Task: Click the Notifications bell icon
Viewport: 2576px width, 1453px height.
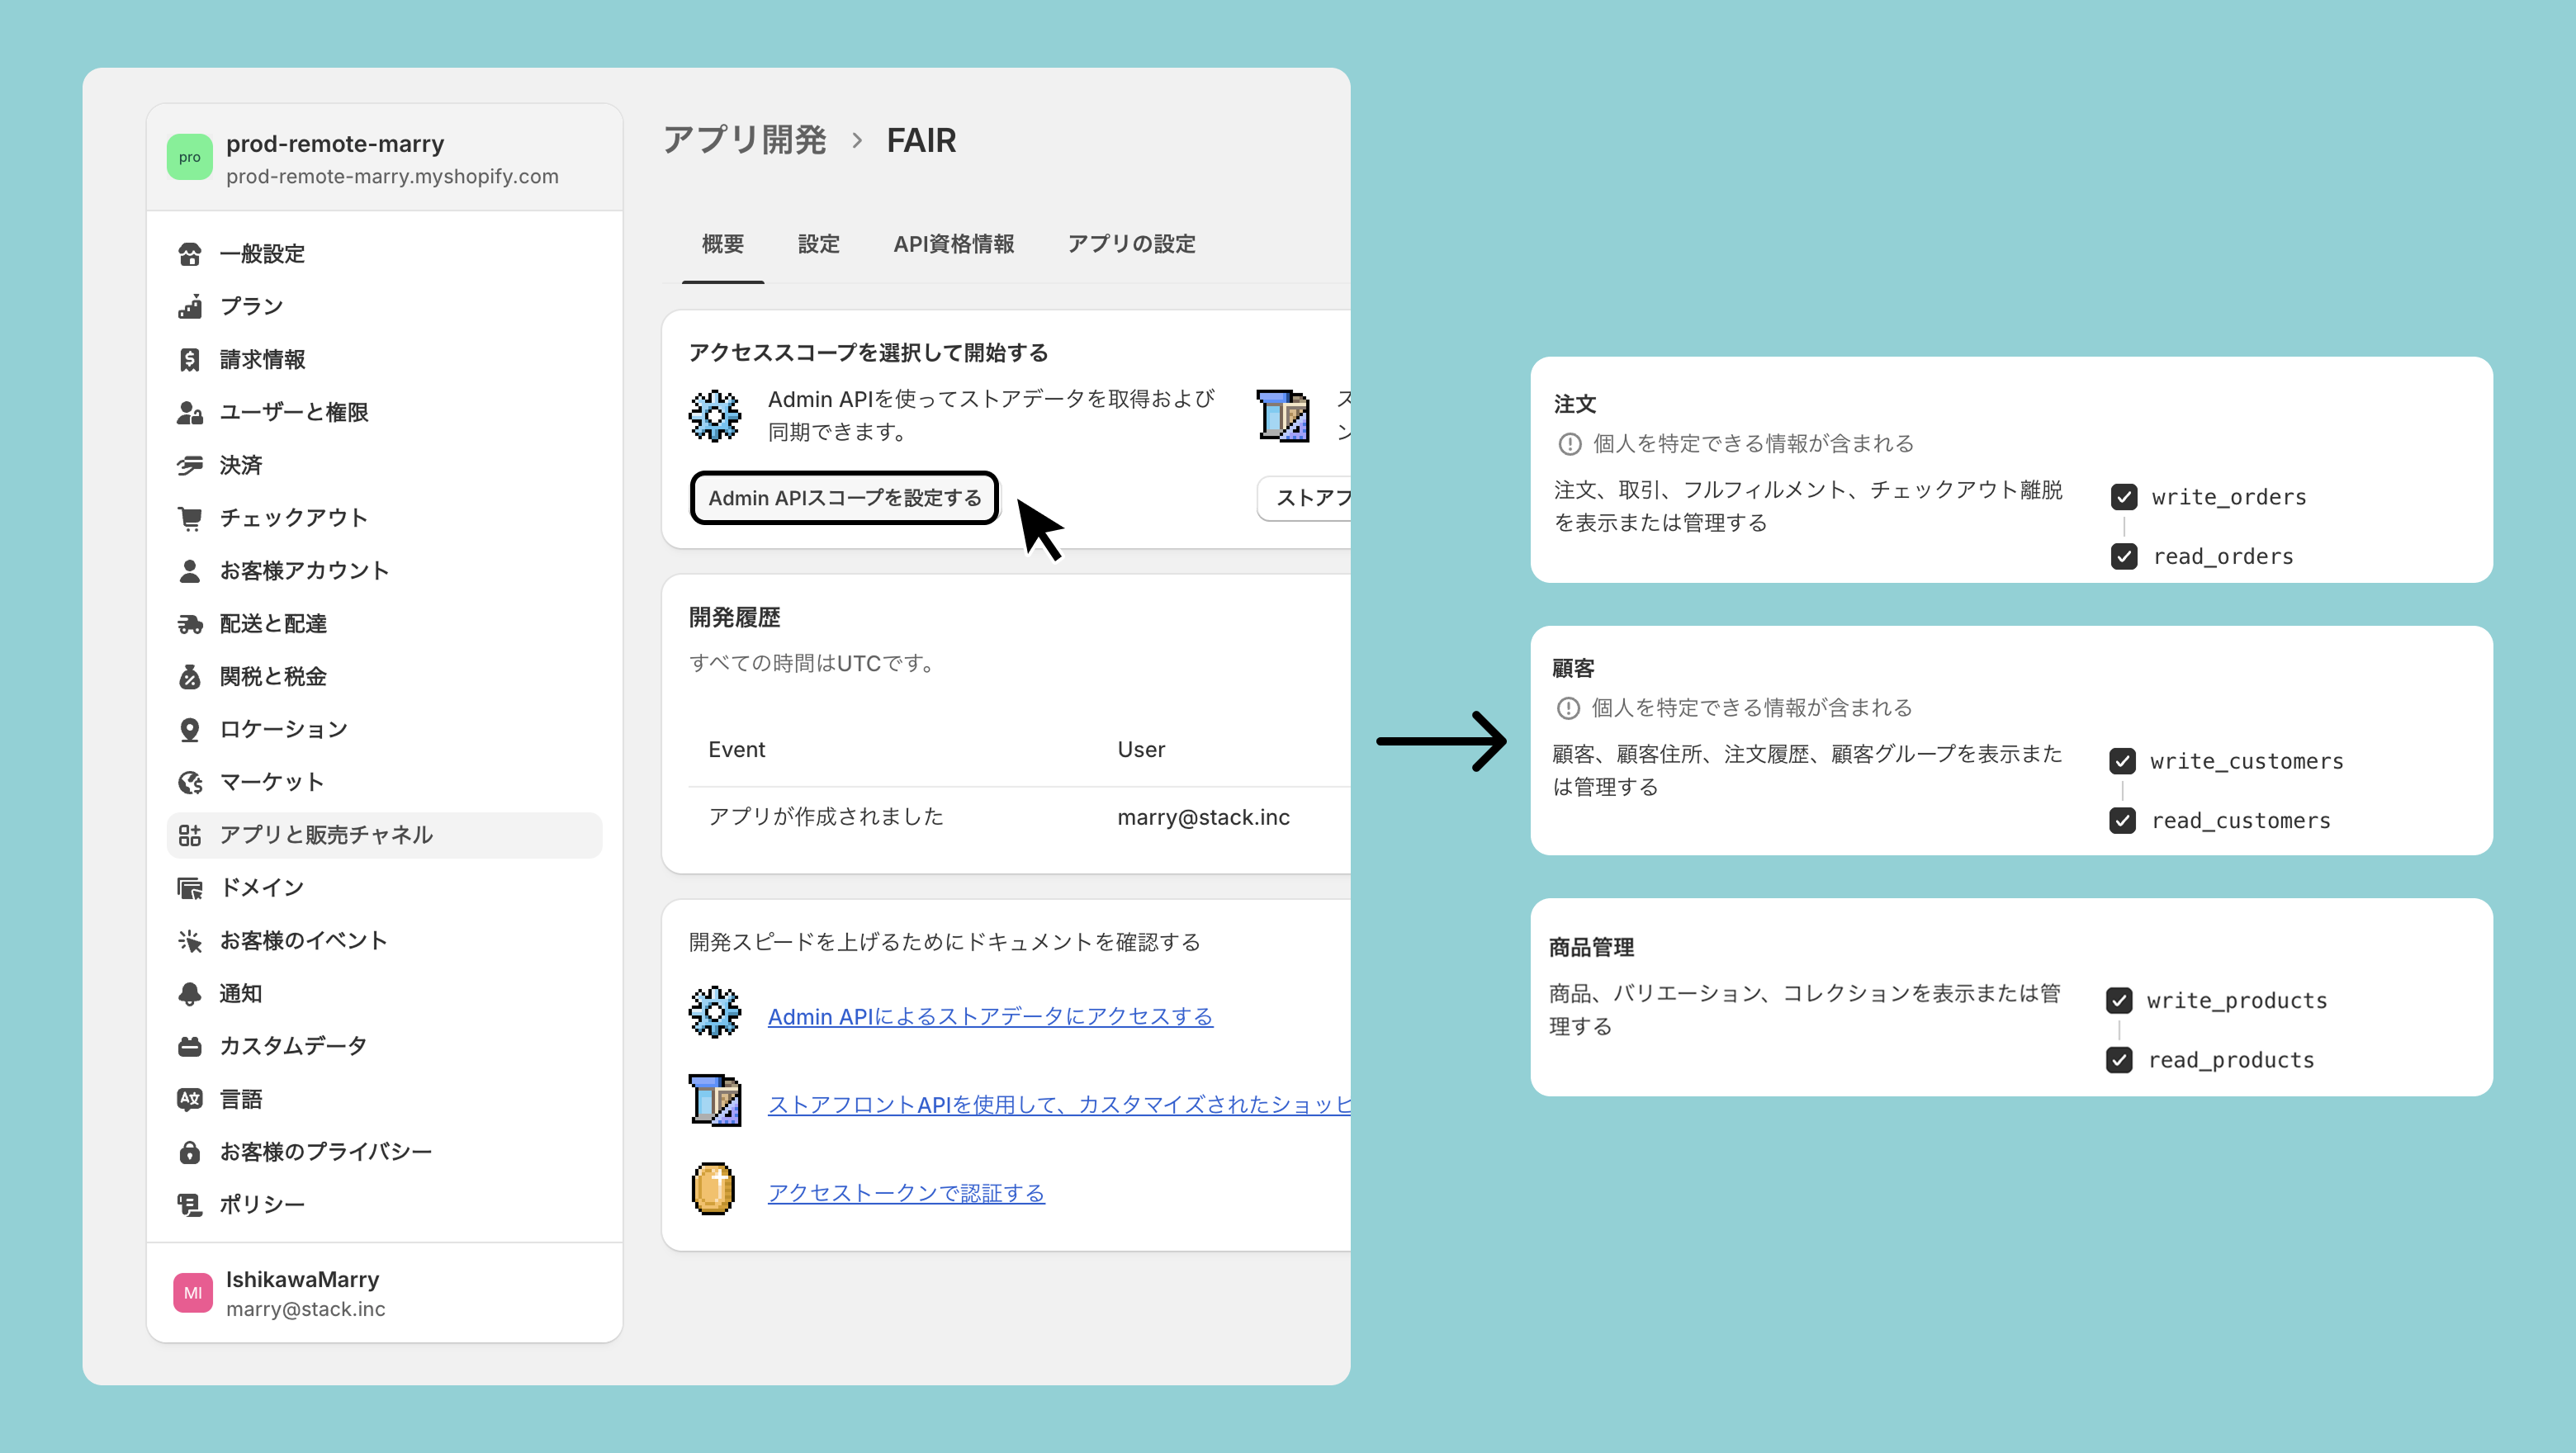Action: [x=189, y=994]
